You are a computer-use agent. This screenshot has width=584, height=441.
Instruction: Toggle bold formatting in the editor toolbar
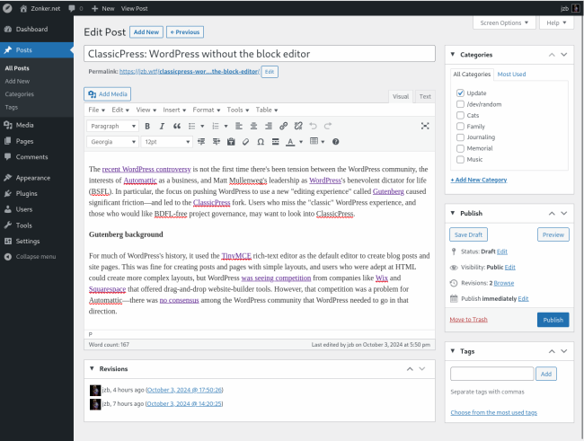[147, 127]
